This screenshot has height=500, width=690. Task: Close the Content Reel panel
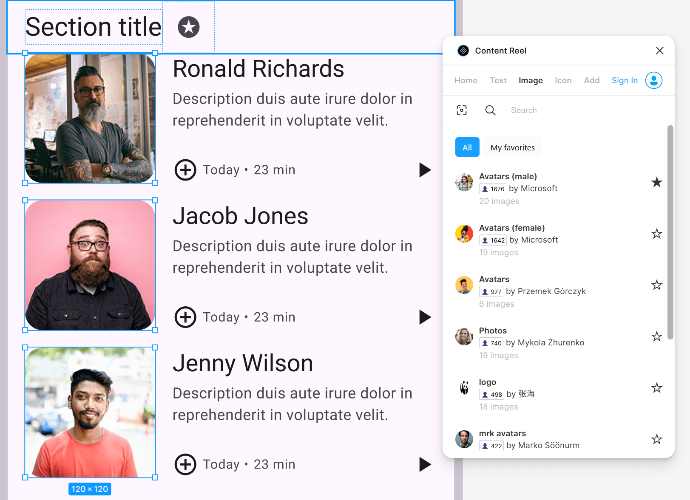click(659, 51)
